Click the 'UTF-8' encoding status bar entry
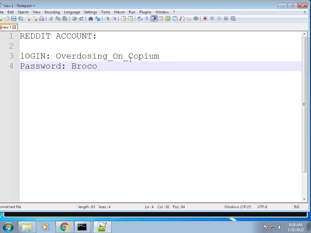This screenshot has height=233, width=311. 262,207
